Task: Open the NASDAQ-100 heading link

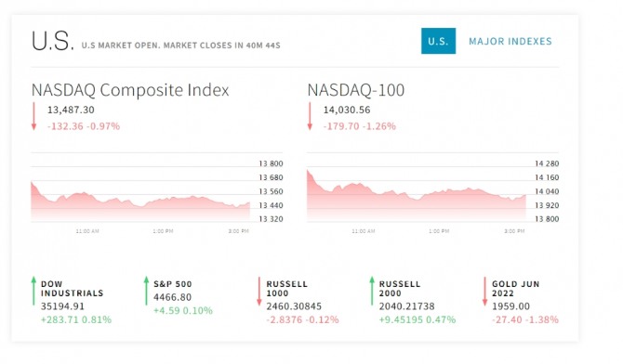Action: tap(355, 90)
